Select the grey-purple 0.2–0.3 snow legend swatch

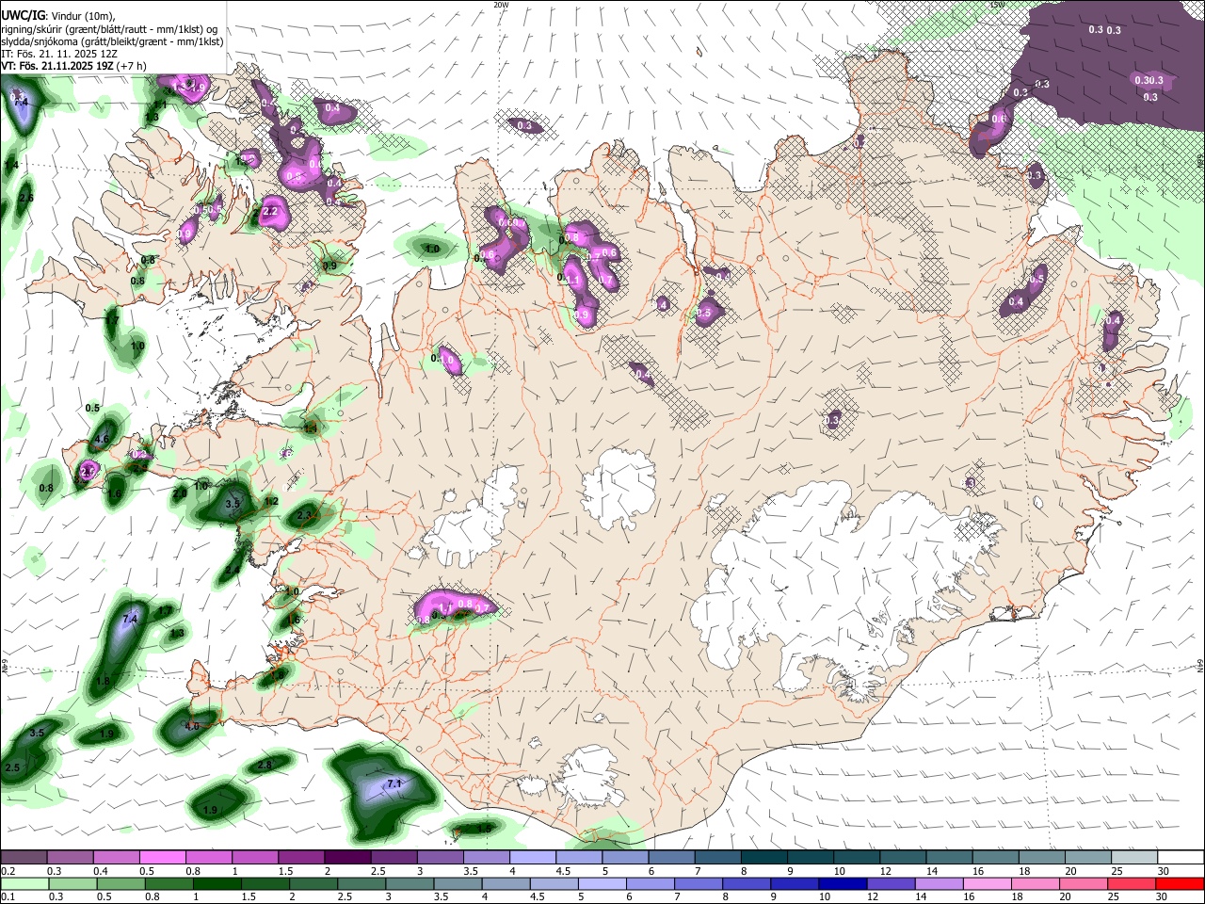pyautogui.click(x=24, y=858)
